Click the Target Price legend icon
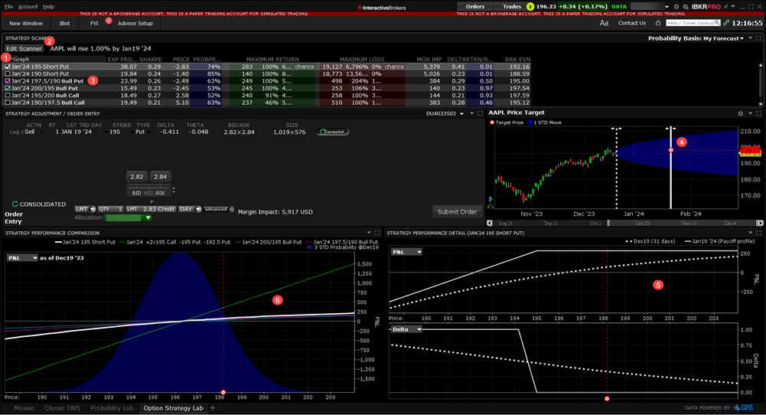766x415 pixels. tap(492, 123)
